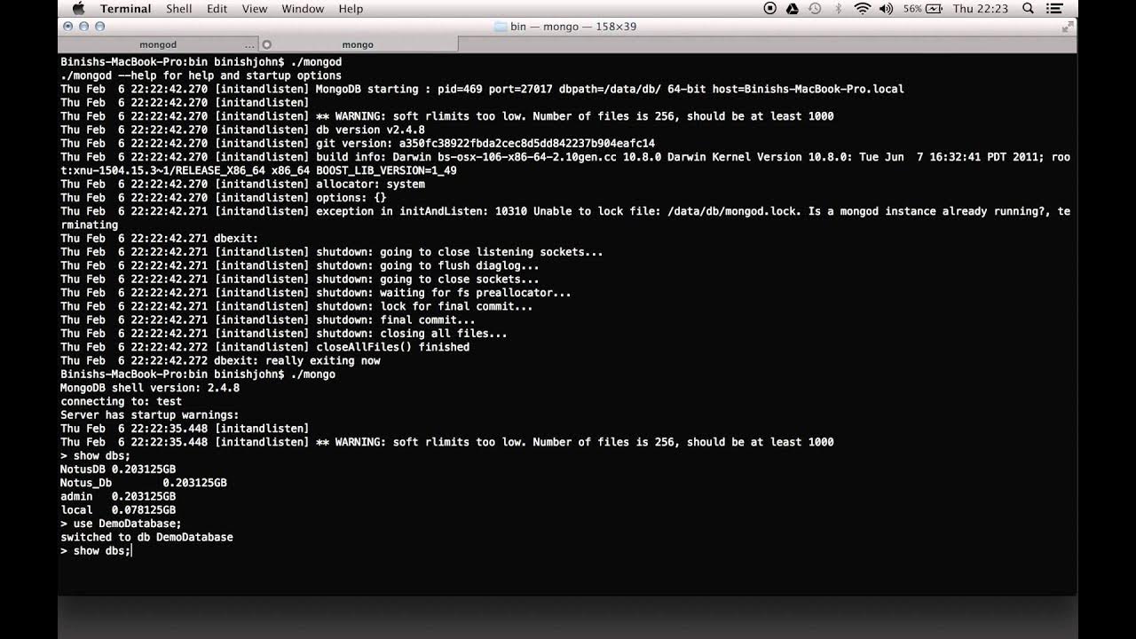Open the Terminal application menu
This screenshot has height=639, width=1136.
(x=126, y=9)
